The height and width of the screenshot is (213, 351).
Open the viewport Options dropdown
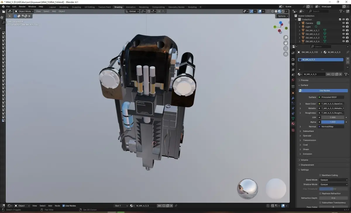click(283, 16)
